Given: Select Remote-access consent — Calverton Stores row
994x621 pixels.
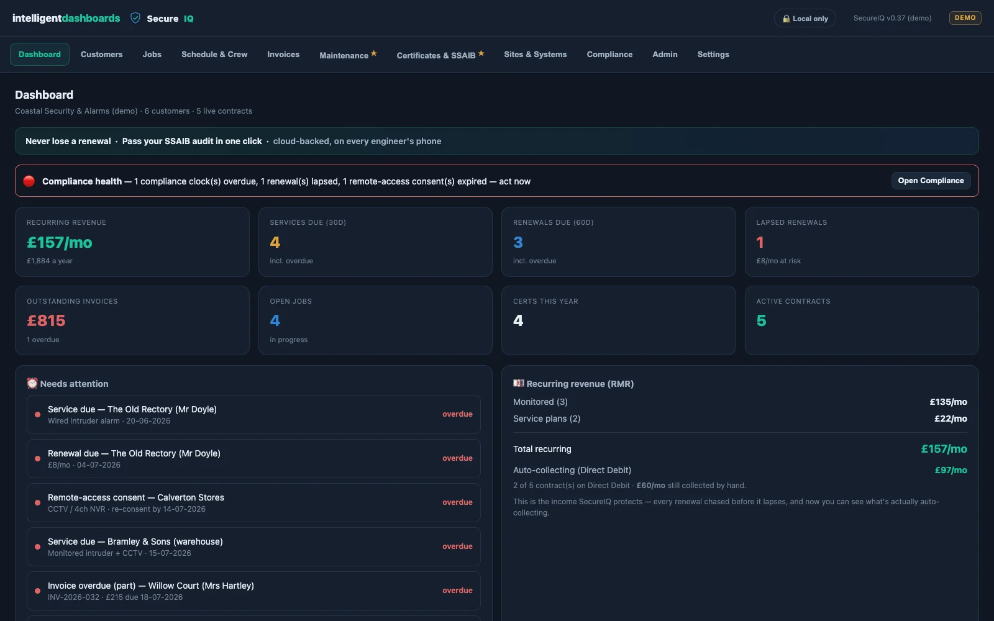Looking at the screenshot, I should tap(253, 502).
